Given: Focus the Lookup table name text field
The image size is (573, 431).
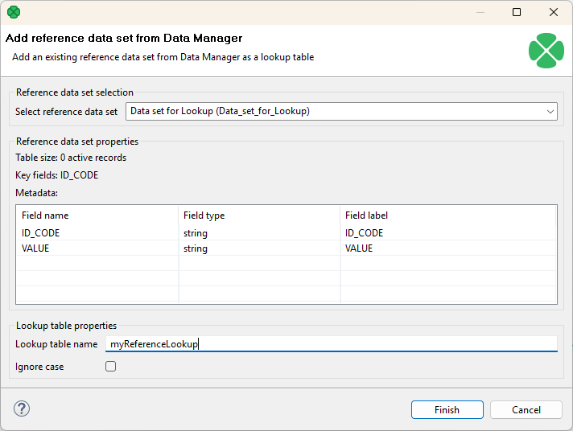Looking at the screenshot, I should 331,344.
